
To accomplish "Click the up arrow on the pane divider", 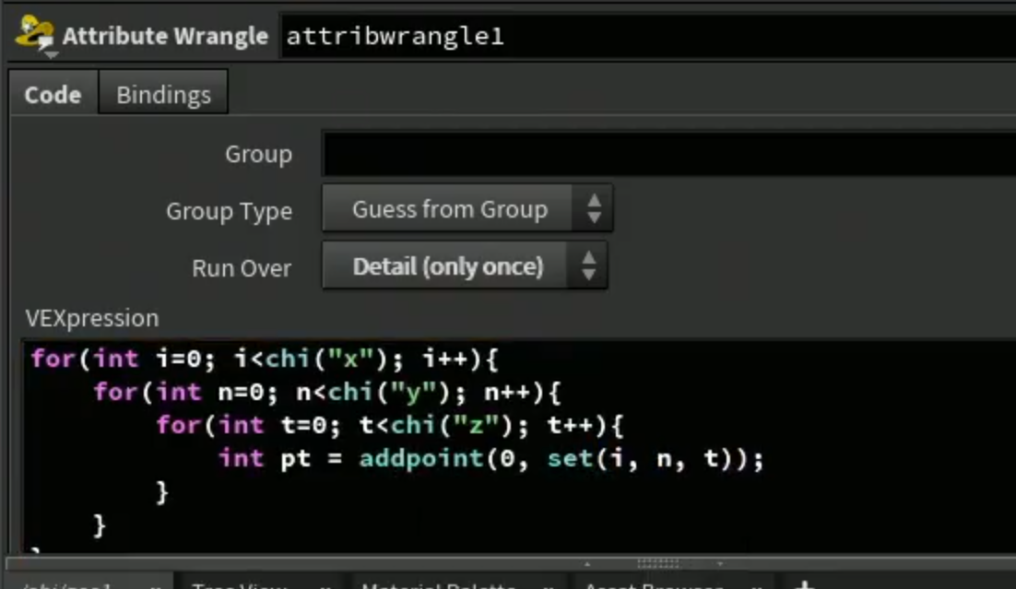I will click(x=587, y=564).
